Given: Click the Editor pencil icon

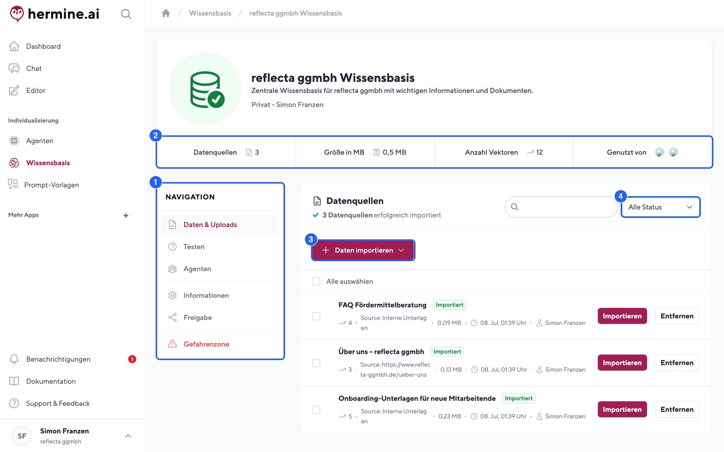Looking at the screenshot, I should (x=14, y=90).
